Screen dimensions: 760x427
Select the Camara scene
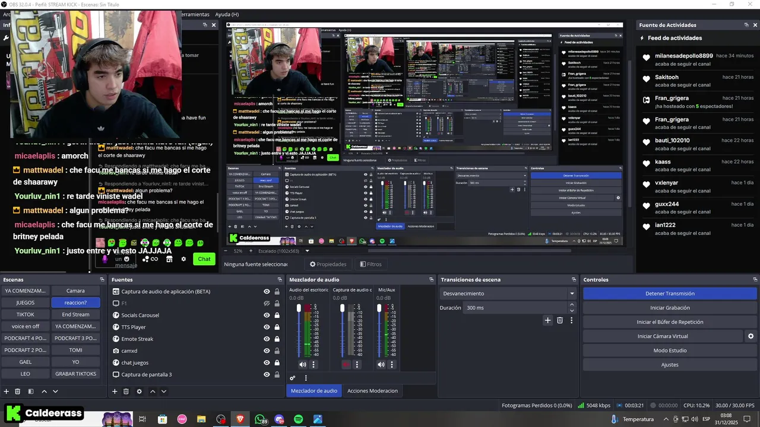click(x=75, y=291)
